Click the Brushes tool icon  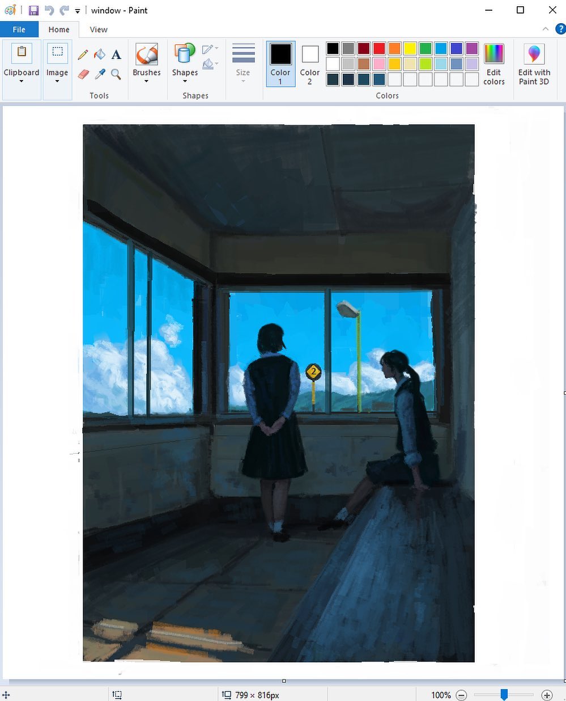pos(147,54)
